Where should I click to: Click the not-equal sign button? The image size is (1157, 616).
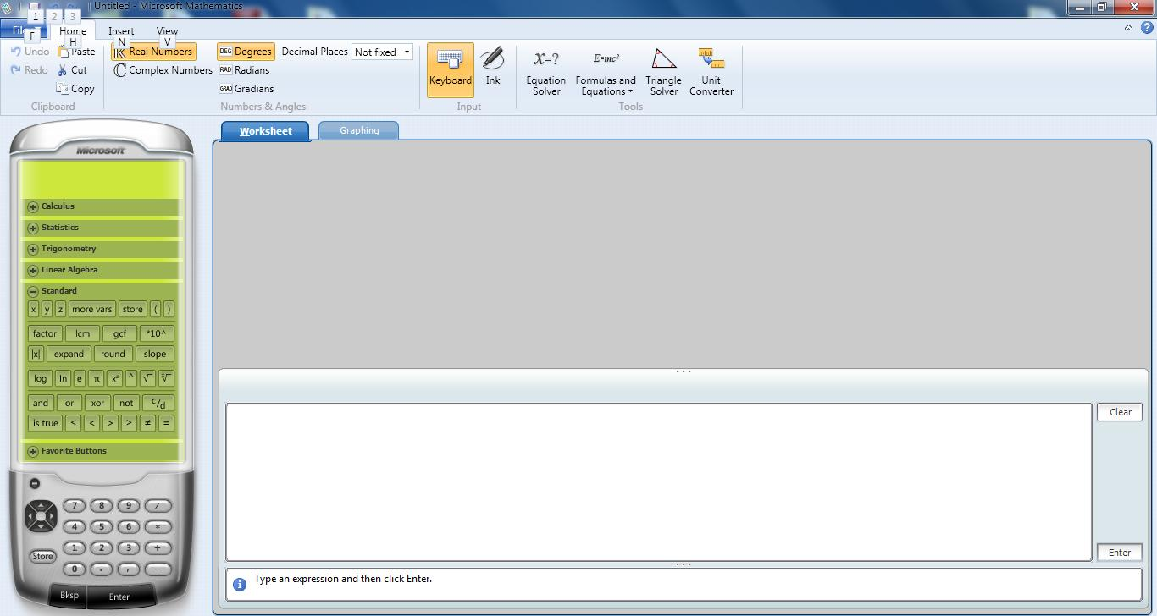pos(147,424)
